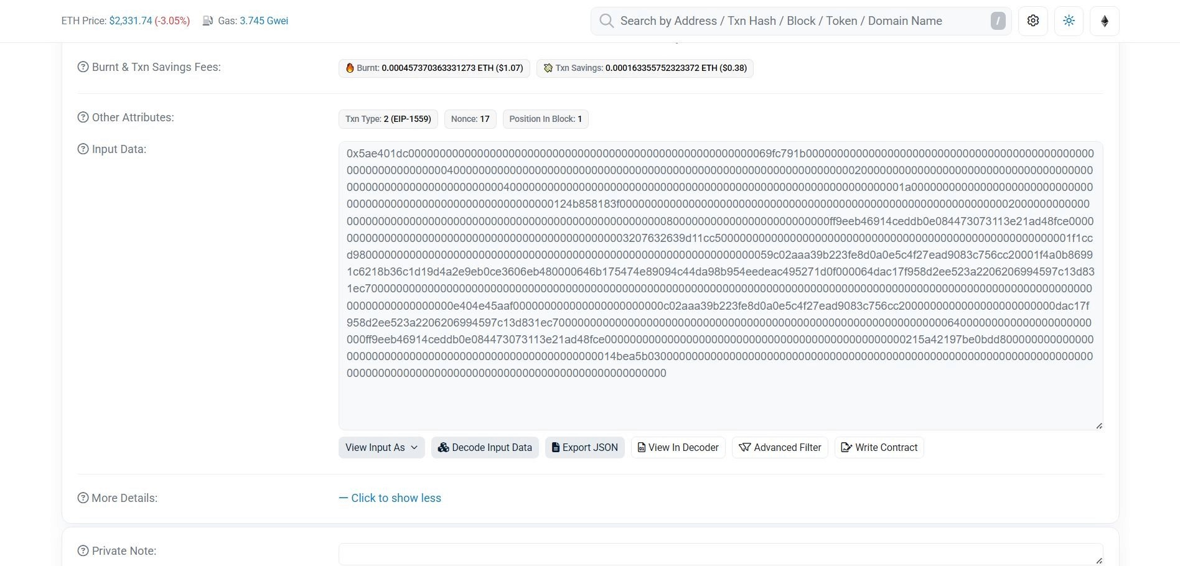The width and height of the screenshot is (1180, 566).
Task: Click the ETH price $2,331.74 link
Action: [x=131, y=21]
